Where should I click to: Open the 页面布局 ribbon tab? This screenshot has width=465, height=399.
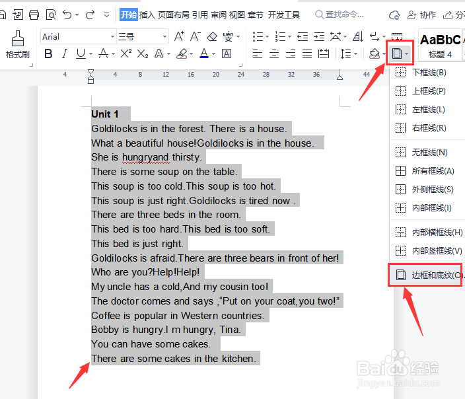click(x=174, y=15)
